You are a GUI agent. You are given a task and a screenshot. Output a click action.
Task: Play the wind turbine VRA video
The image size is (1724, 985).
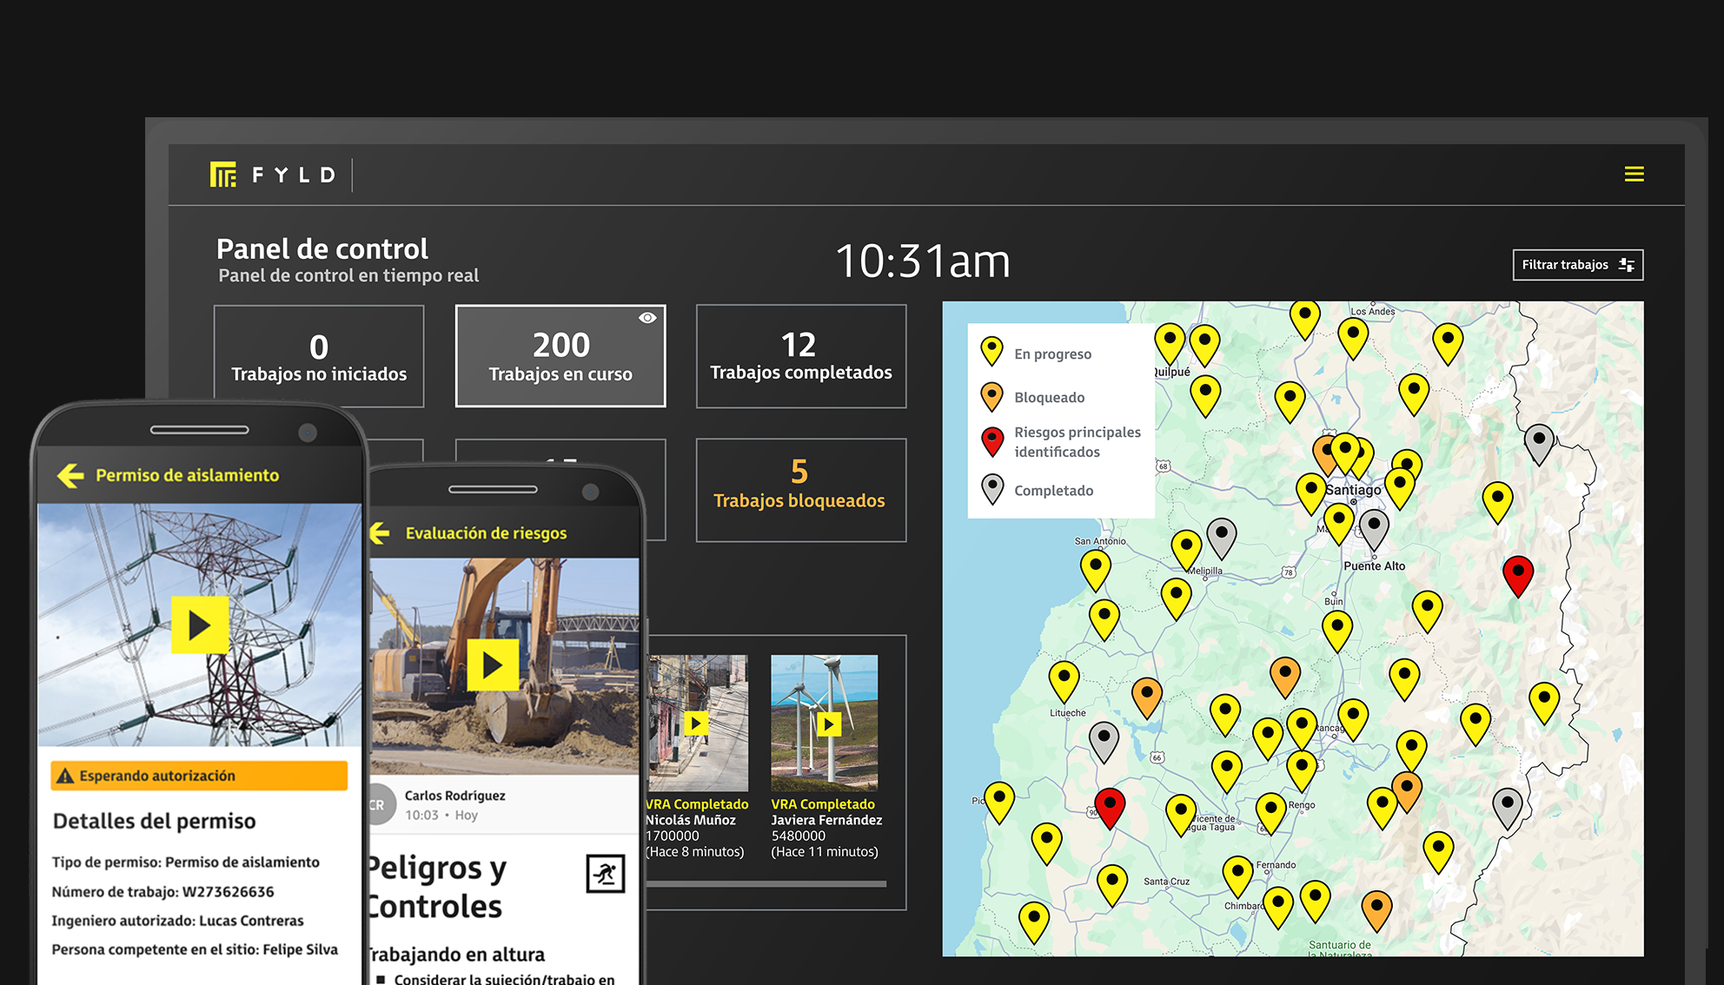click(829, 724)
